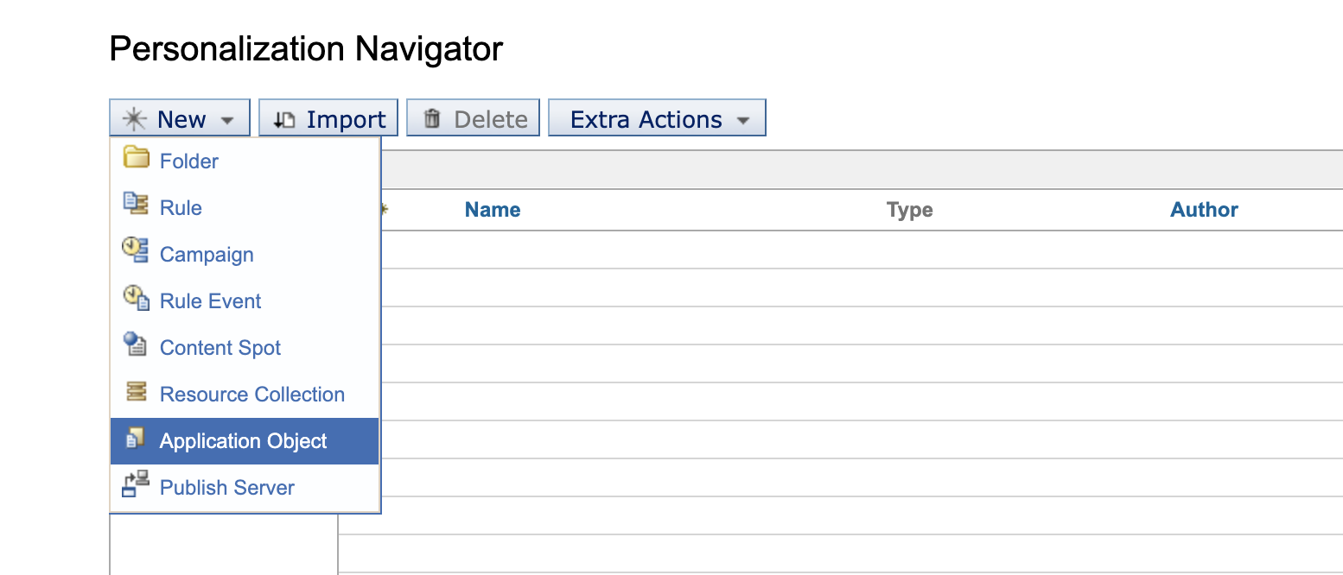Click the Import button
The width and height of the screenshot is (1343, 575).
point(328,117)
